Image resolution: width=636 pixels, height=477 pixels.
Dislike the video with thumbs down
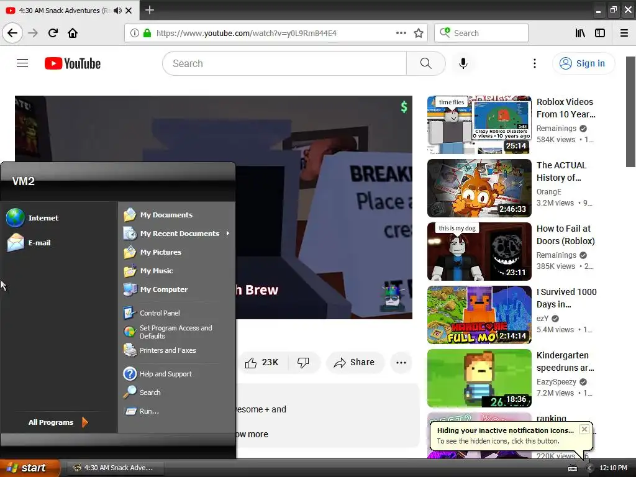[x=303, y=362]
